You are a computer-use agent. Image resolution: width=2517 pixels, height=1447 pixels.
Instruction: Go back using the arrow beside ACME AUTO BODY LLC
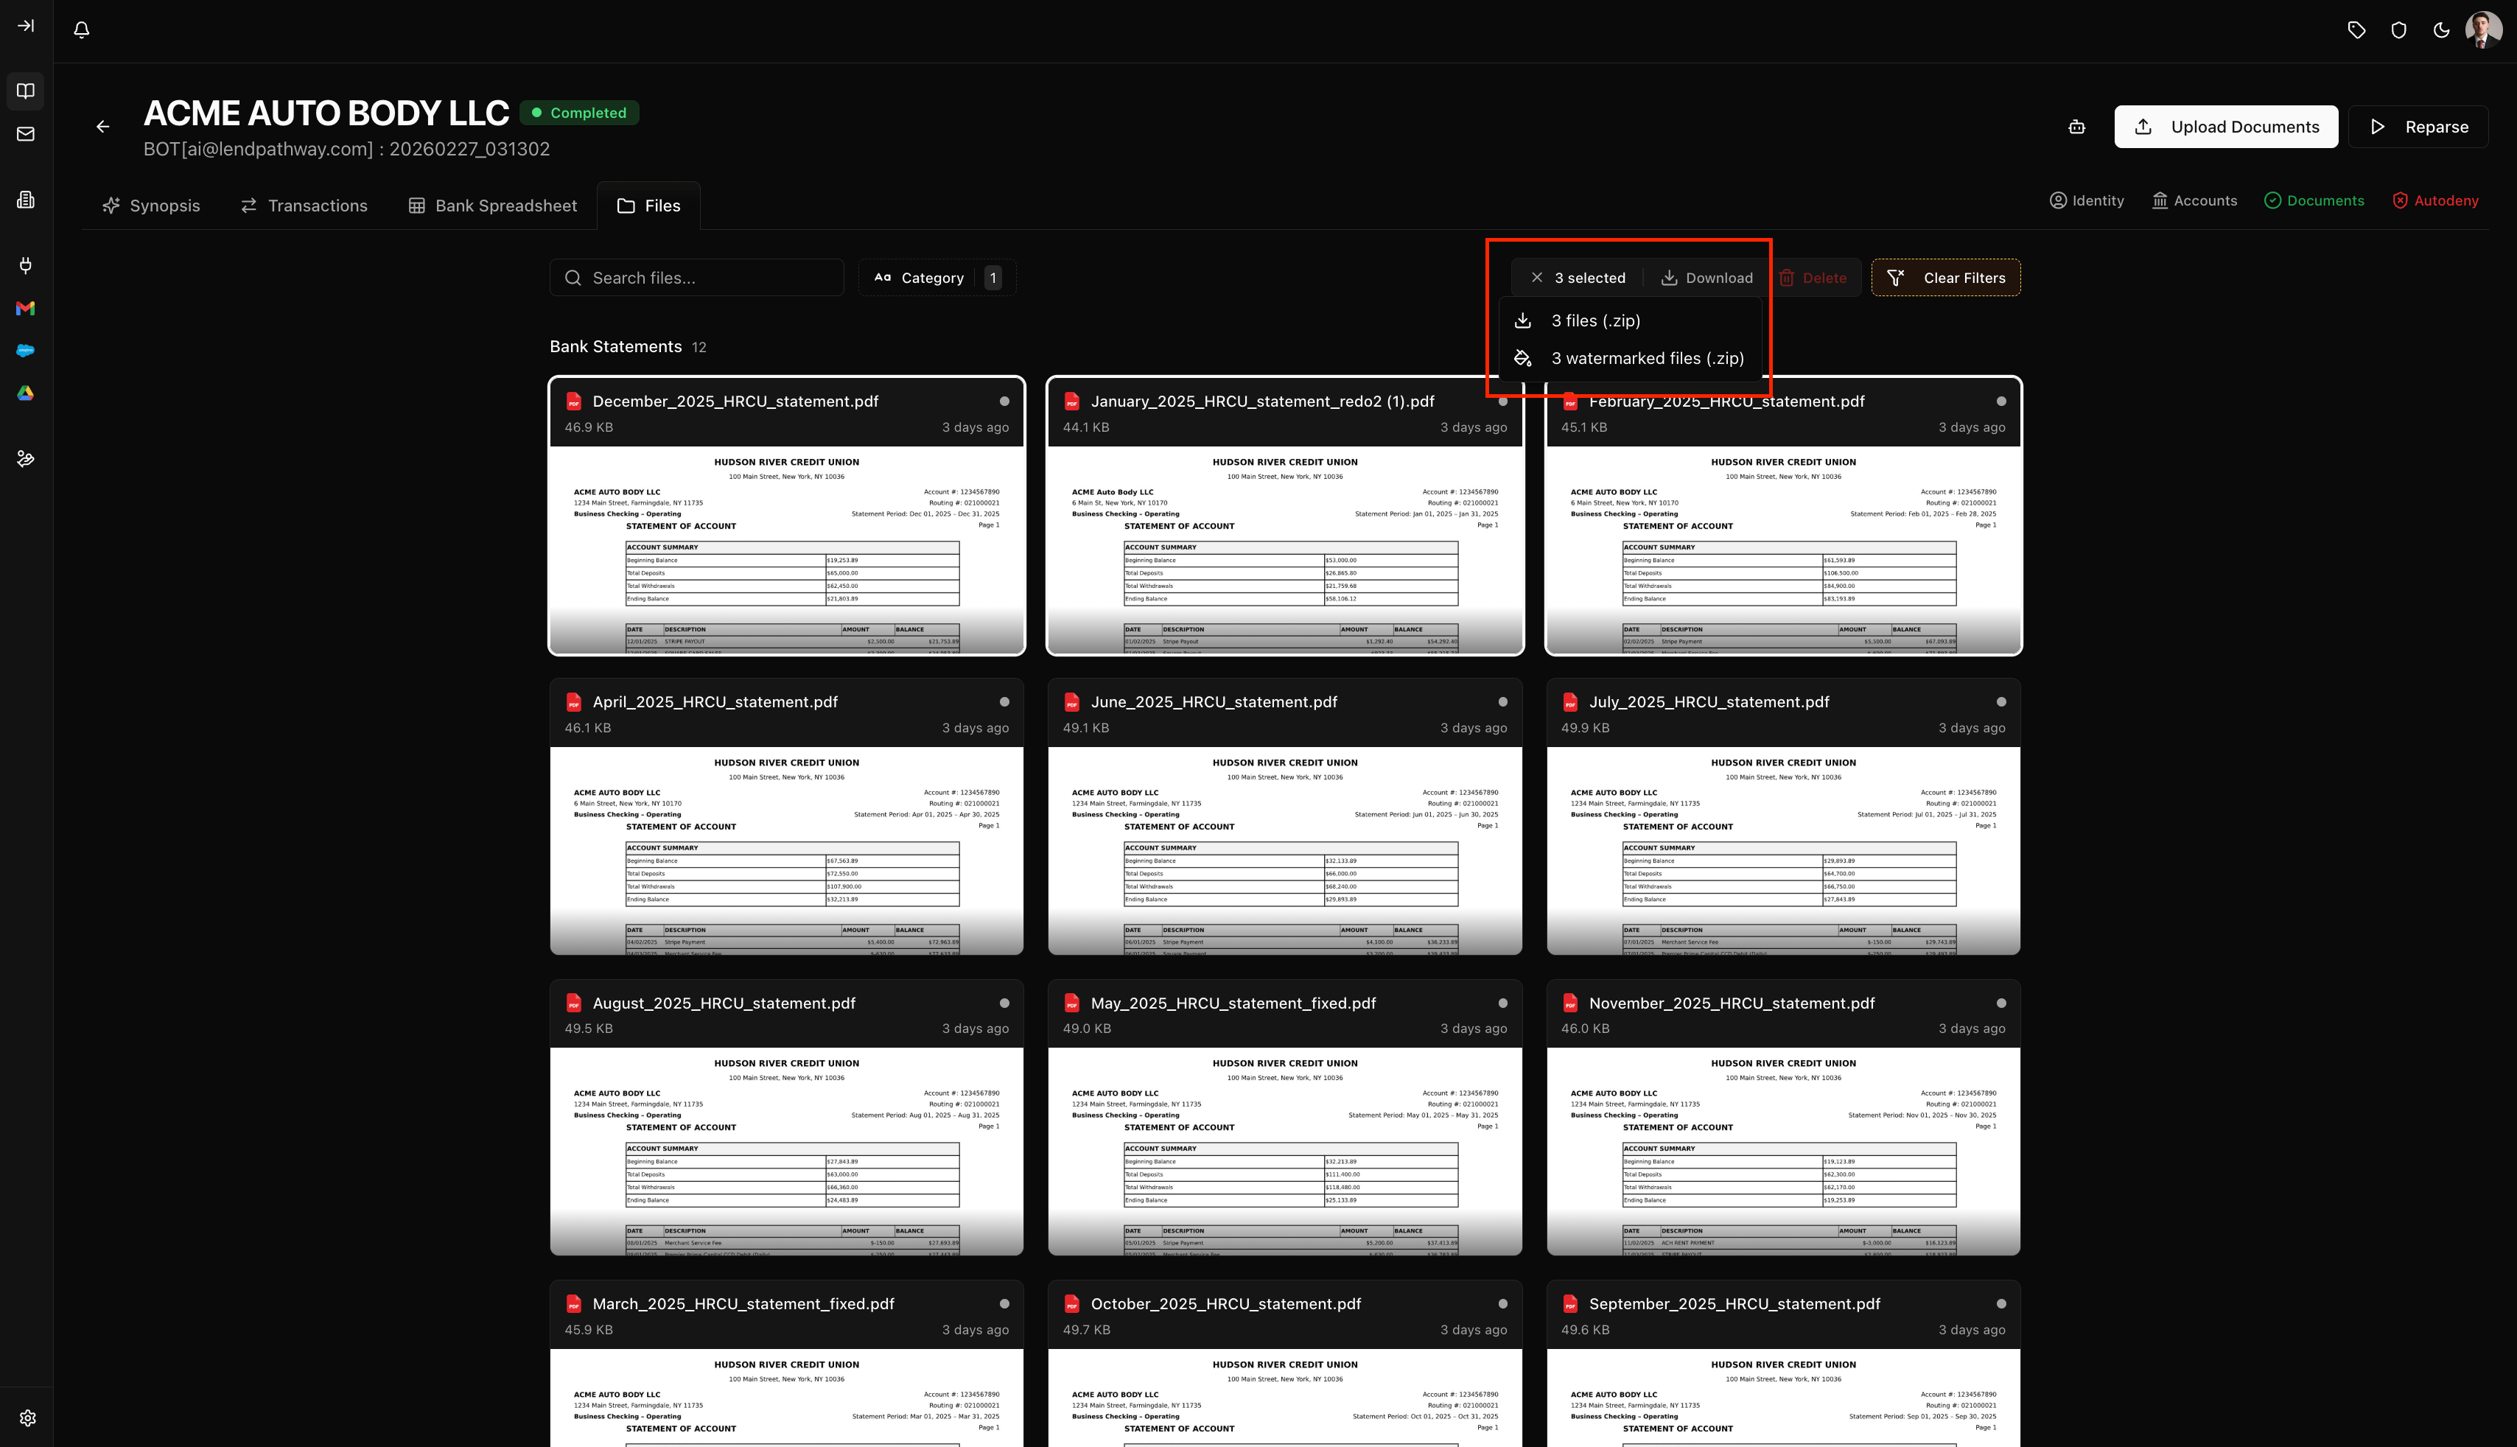coord(103,126)
